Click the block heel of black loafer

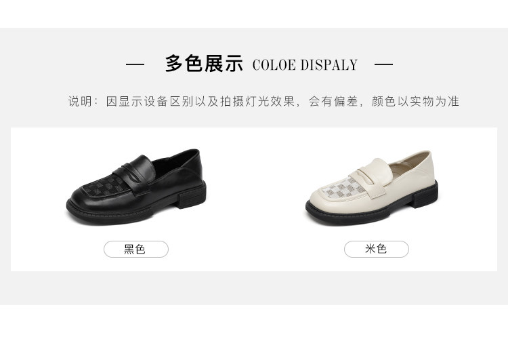(192, 196)
